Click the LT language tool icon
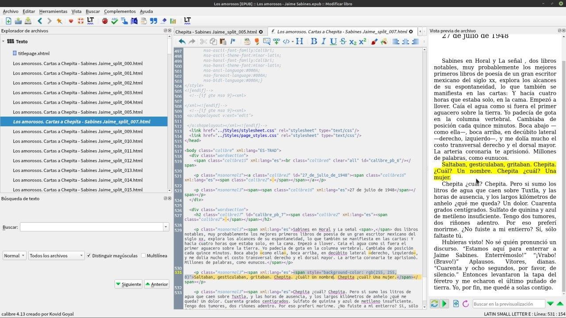 (91, 21)
